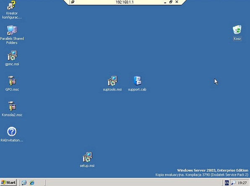
Task: Click the 19:27 system clock
Action: click(242, 183)
